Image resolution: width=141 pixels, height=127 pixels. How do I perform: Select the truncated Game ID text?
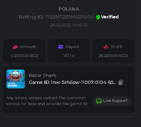[x=73, y=82]
